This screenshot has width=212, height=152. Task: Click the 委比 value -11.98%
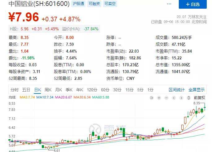pos(28,58)
